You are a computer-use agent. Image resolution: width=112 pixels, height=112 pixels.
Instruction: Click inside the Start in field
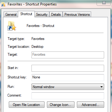click(x=68, y=68)
